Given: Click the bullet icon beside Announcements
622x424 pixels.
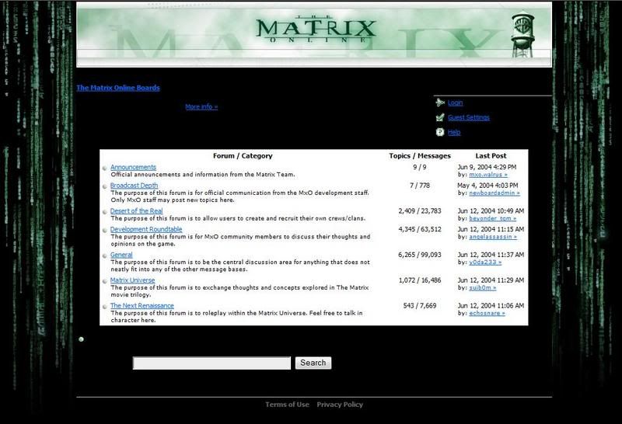Looking at the screenshot, I should click(105, 168).
